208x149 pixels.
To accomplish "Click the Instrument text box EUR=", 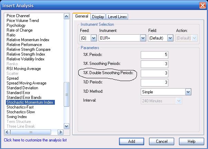I will coord(119,38).
